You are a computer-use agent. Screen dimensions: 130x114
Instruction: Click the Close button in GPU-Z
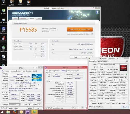click(125, 107)
